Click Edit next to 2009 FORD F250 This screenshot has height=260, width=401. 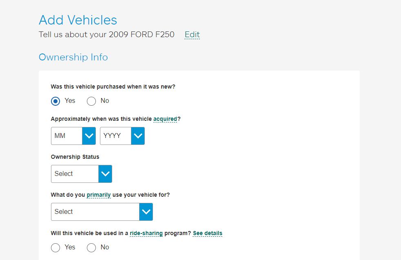click(192, 35)
